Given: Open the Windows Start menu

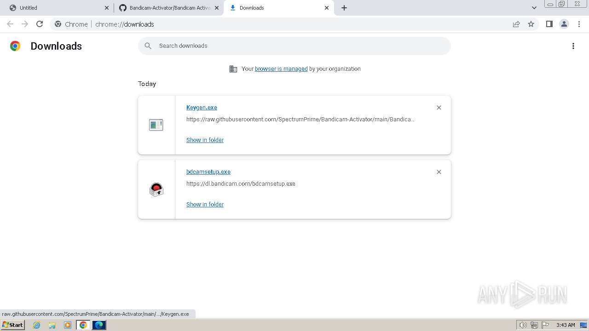Looking at the screenshot, I should (13, 325).
